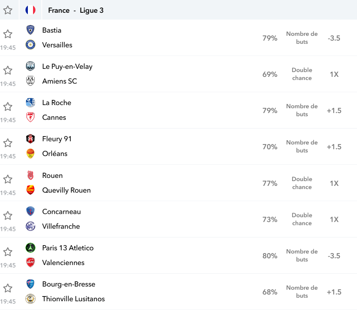Click the Amiens SC club logo

(x=30, y=81)
